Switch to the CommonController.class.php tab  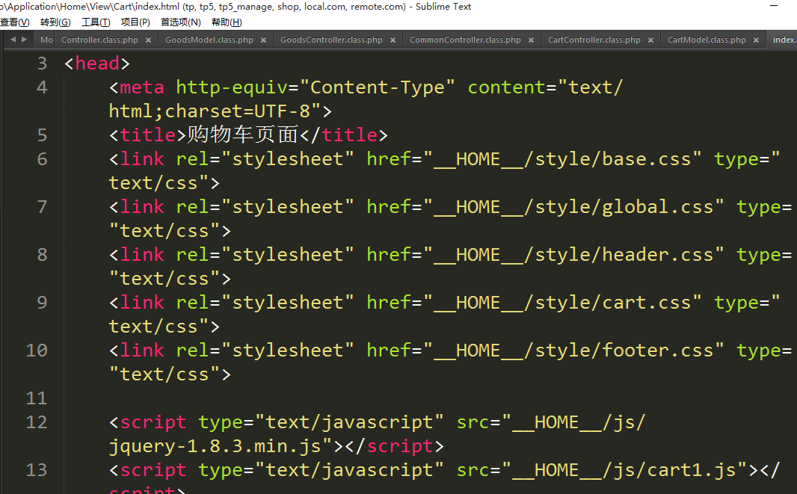pyautogui.click(x=465, y=40)
